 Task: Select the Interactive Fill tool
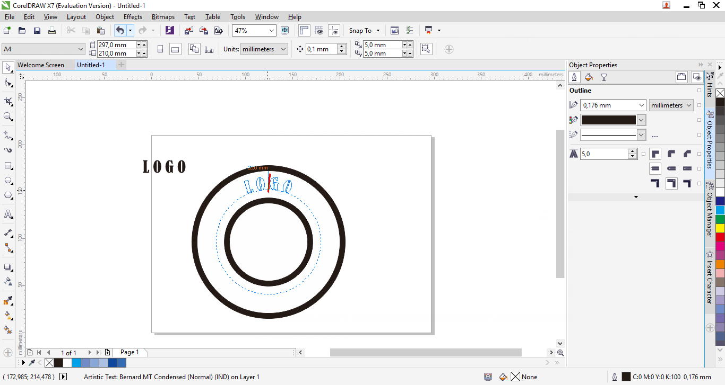point(8,315)
